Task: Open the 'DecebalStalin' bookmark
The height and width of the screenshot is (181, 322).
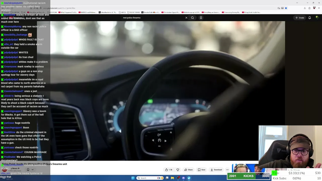Action: pyautogui.click(x=150, y=12)
